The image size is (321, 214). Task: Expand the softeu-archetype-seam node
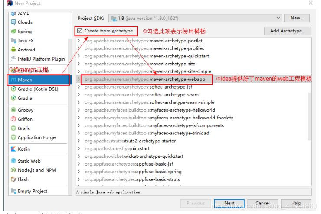79,95
